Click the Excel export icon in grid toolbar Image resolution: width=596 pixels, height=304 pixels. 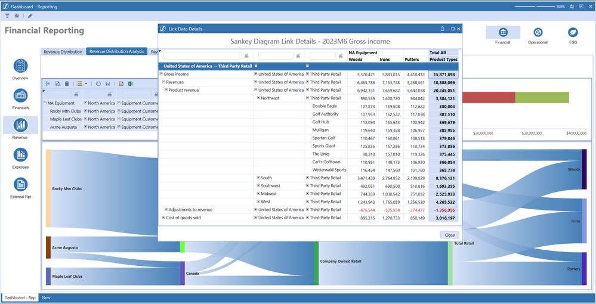point(130,83)
